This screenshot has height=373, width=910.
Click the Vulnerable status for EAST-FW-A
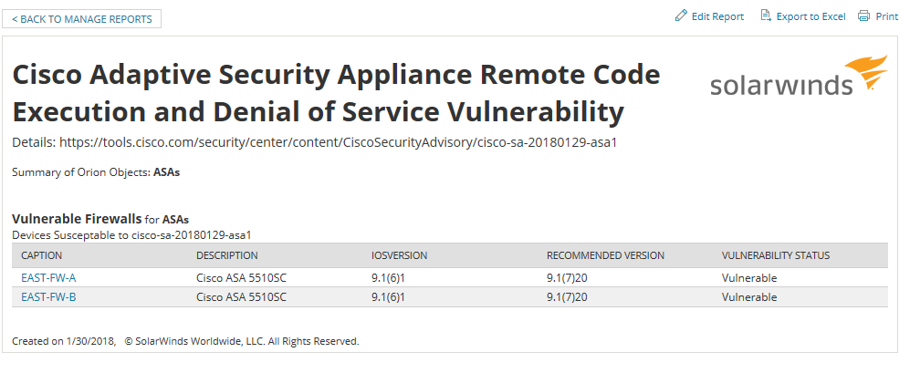(x=749, y=278)
